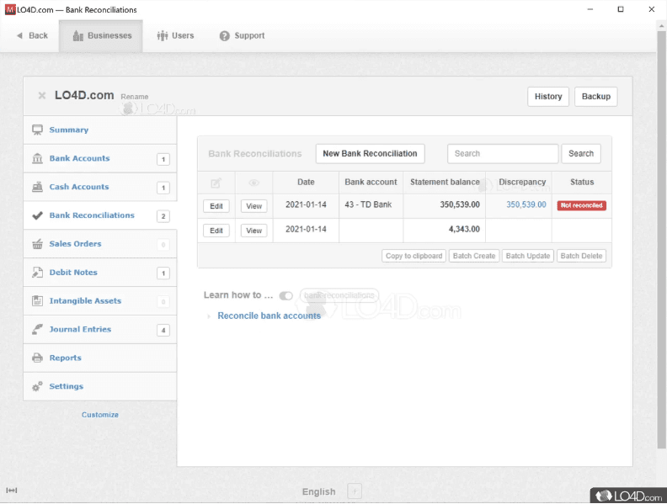Image resolution: width=667 pixels, height=504 pixels.
Task: Click the Businesses buildings icon in top bar
Action: pos(77,35)
